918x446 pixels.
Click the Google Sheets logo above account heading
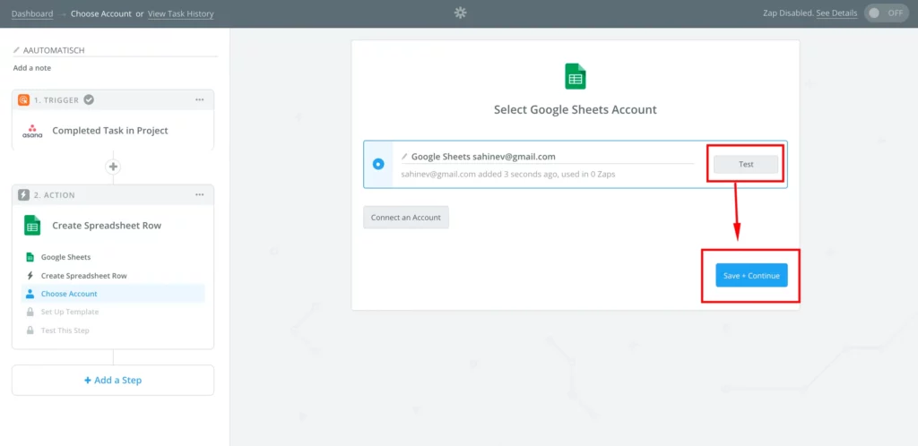pos(576,76)
